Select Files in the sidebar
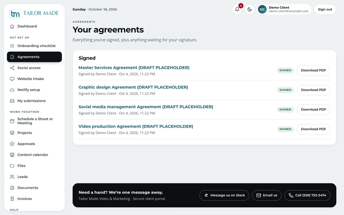 pos(34,166)
